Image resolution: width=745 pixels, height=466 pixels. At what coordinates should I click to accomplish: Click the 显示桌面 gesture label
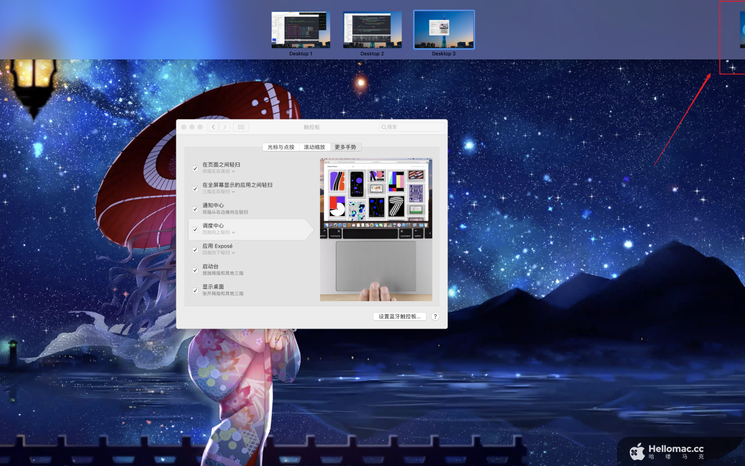click(213, 287)
